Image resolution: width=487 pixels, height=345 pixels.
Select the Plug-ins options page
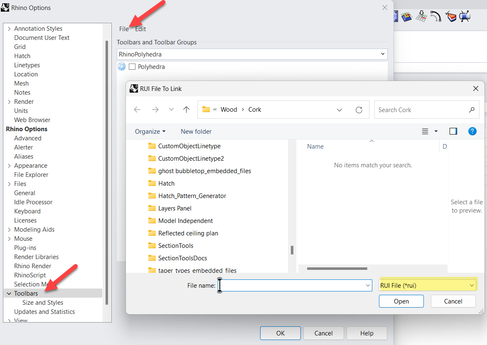(25, 248)
